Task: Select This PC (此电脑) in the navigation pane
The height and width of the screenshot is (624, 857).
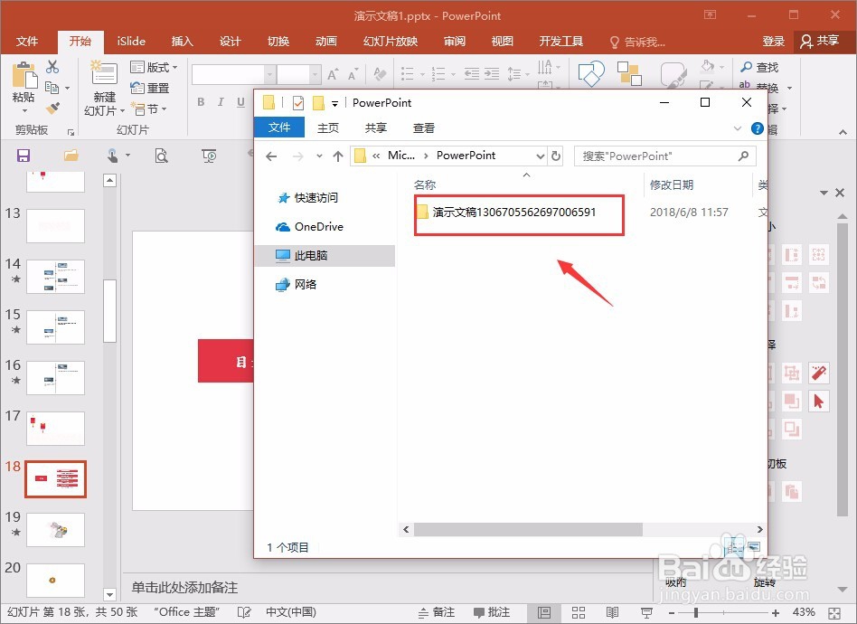Action: pyautogui.click(x=325, y=255)
